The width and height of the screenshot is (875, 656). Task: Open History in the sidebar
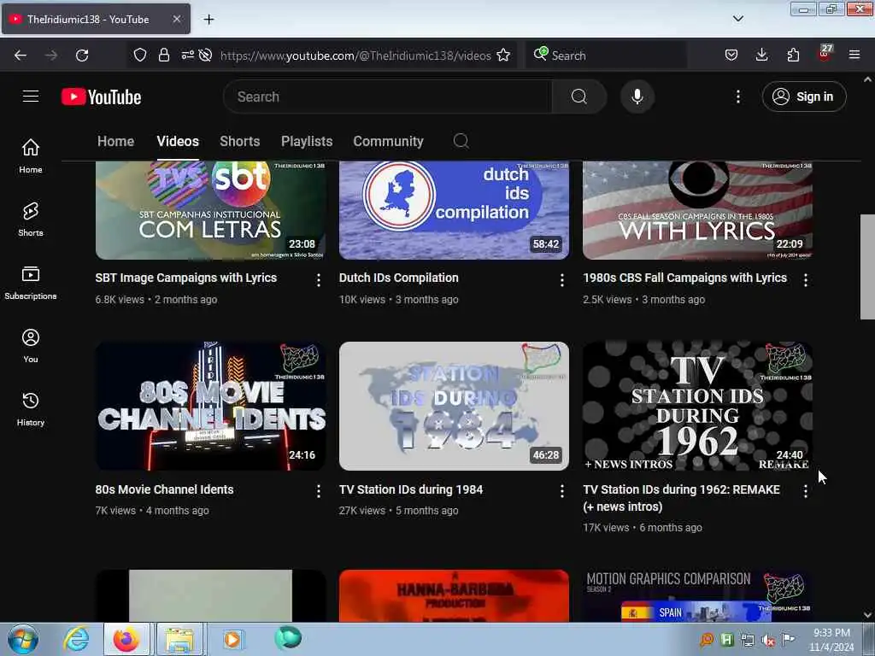[31, 409]
